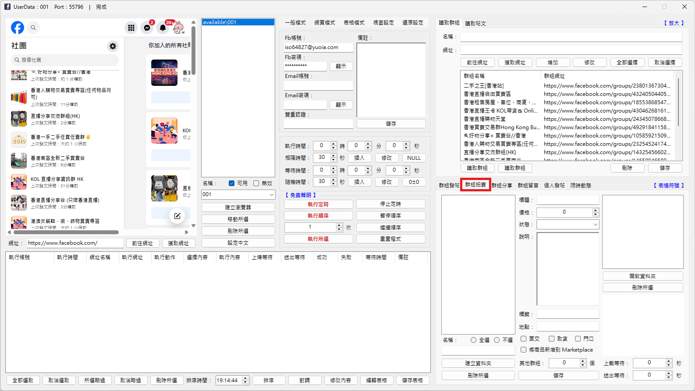Open the account profile avatar menu
Image resolution: width=695 pixels, height=391 pixels.
(178, 28)
